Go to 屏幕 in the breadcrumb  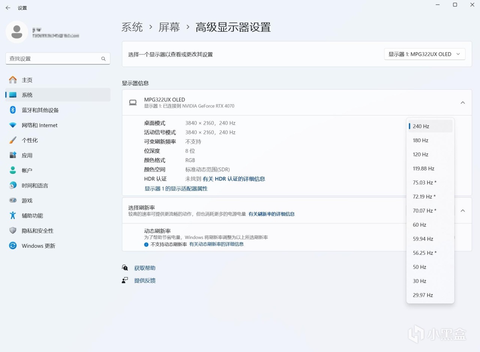pos(169,27)
